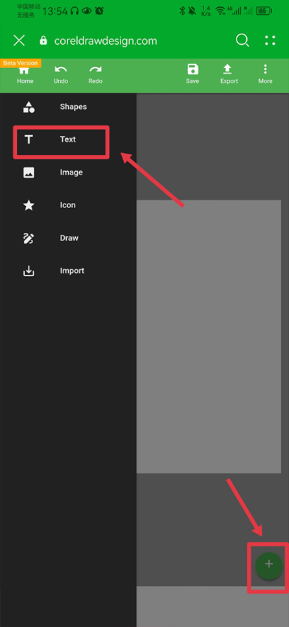Click the Export upload icon

pos(227,69)
